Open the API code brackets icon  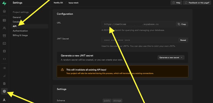coord(4,59)
